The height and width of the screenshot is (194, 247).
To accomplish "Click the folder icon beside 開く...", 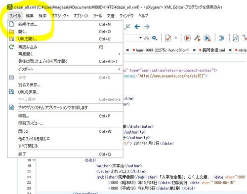I will (11, 32).
